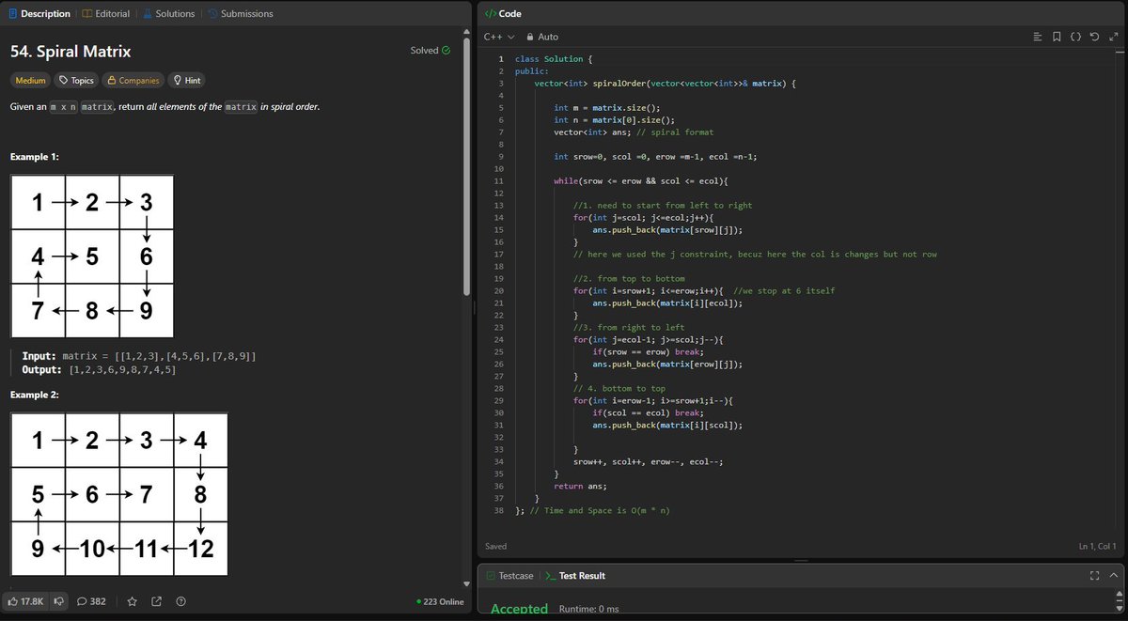
Task: Click the Code panel header
Action: coord(504,14)
